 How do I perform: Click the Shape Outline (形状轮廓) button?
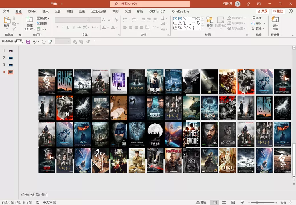click(237, 23)
